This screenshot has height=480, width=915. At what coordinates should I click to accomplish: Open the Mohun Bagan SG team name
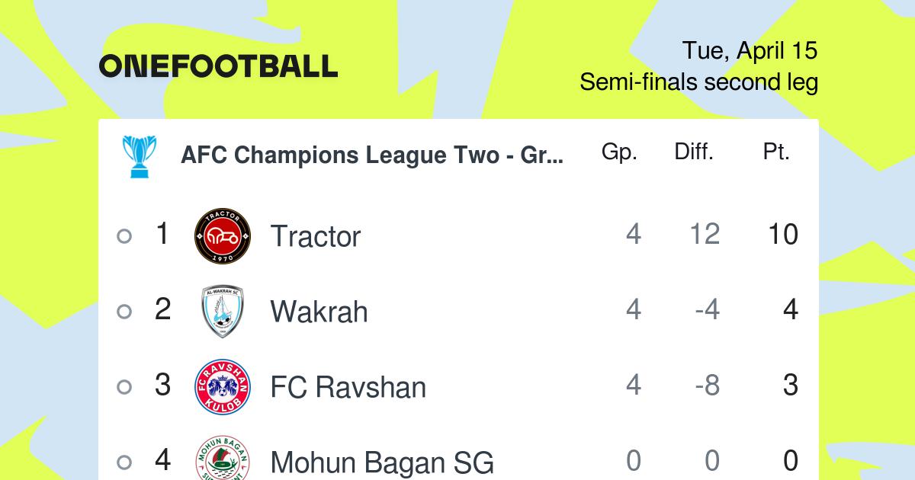pyautogui.click(x=382, y=462)
